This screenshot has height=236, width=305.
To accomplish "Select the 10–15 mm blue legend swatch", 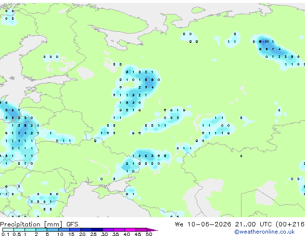I will tap(64, 230).
